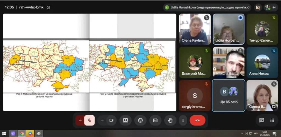Show hidden system tray icons arrow
The image size is (281, 137).
tap(242, 133)
